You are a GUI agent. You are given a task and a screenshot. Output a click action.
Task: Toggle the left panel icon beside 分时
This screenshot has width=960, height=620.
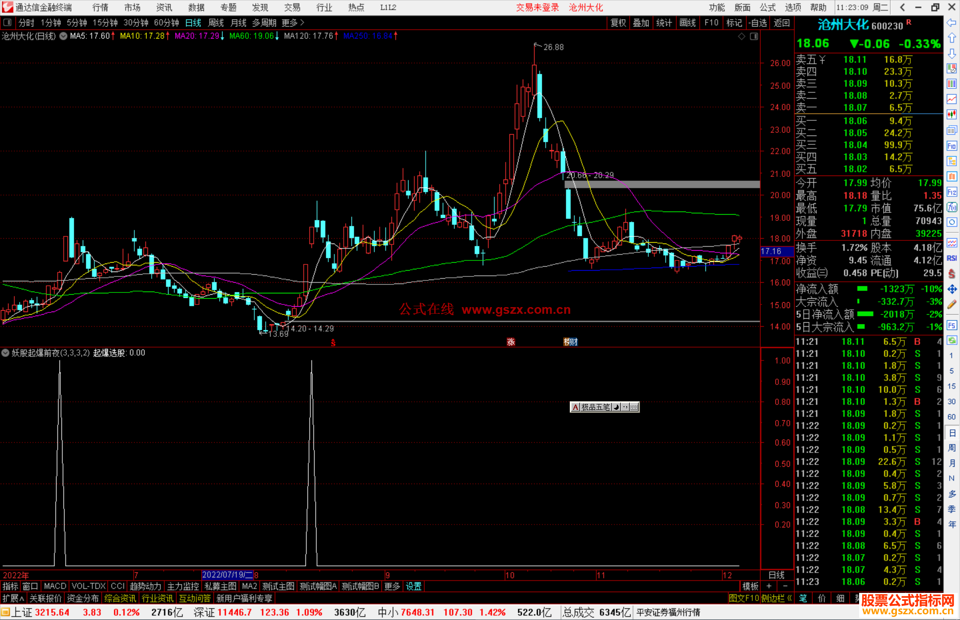[8, 23]
